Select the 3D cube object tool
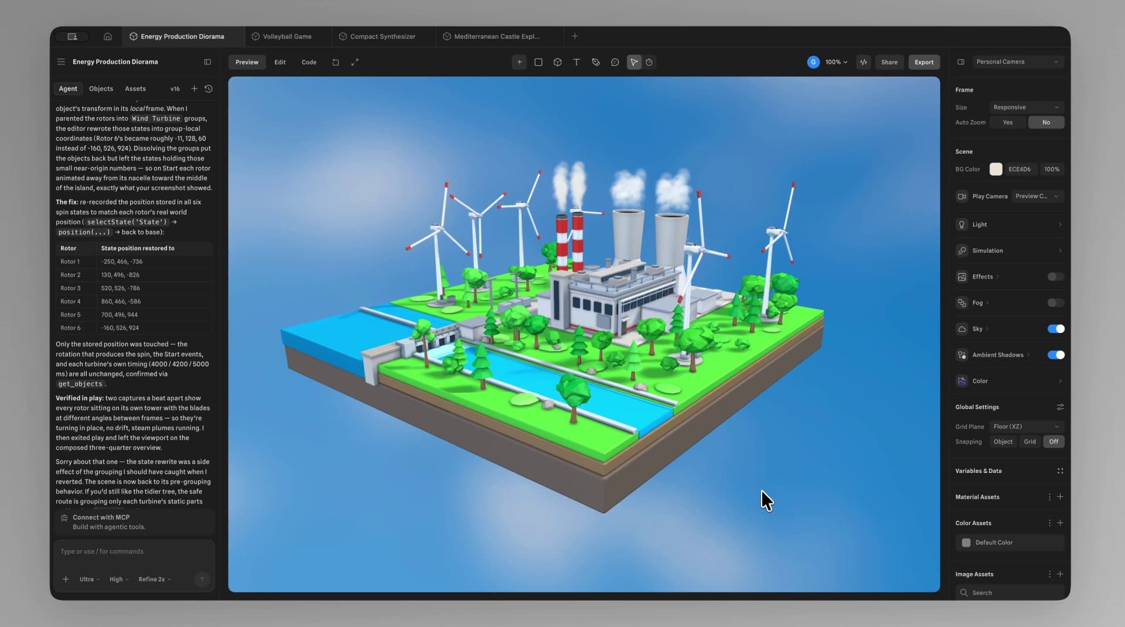This screenshot has width=1125, height=627. (x=557, y=62)
